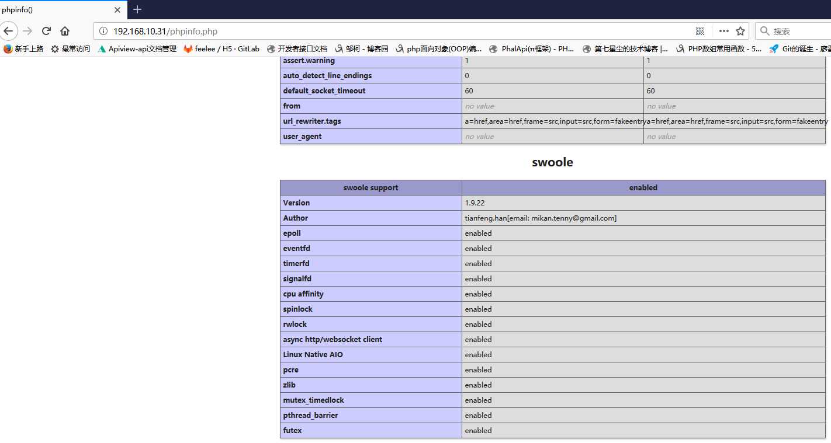
Task: Open the PHP数组常用函数 bookmark
Action: 719,49
